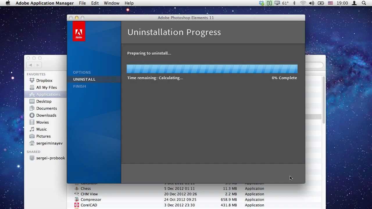Open Pictures in Finder sidebar
The width and height of the screenshot is (372, 209).
(43, 136)
